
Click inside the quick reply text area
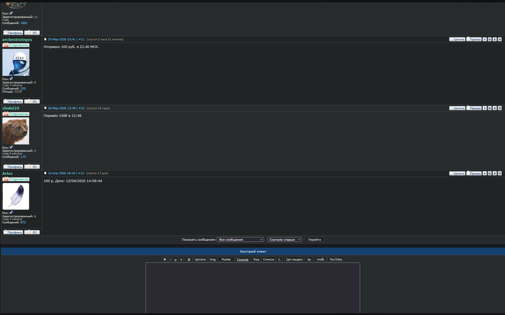click(x=253, y=288)
